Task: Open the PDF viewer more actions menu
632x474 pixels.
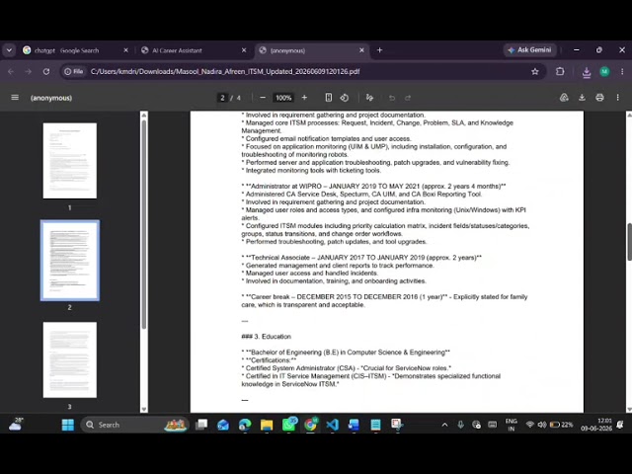Action: pyautogui.click(x=617, y=98)
